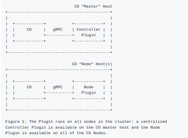Click the CO "Master" Host heading

coord(93,6)
